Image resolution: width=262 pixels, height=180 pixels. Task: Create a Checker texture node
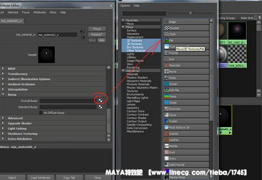[186, 28]
